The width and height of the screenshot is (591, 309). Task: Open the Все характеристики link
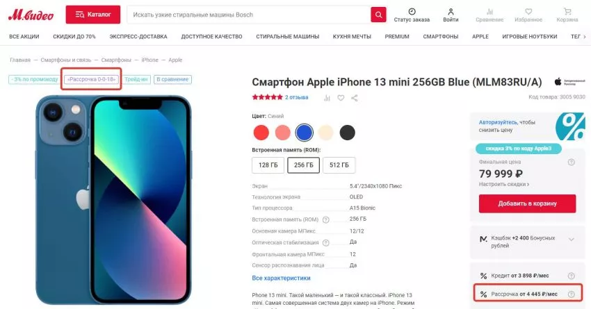click(281, 278)
